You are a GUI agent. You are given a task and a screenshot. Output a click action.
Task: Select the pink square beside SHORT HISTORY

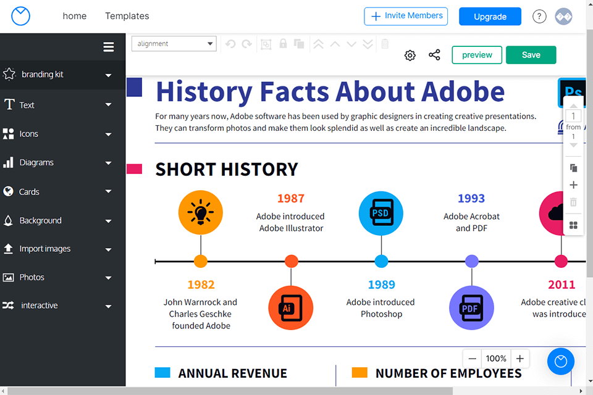coord(134,169)
